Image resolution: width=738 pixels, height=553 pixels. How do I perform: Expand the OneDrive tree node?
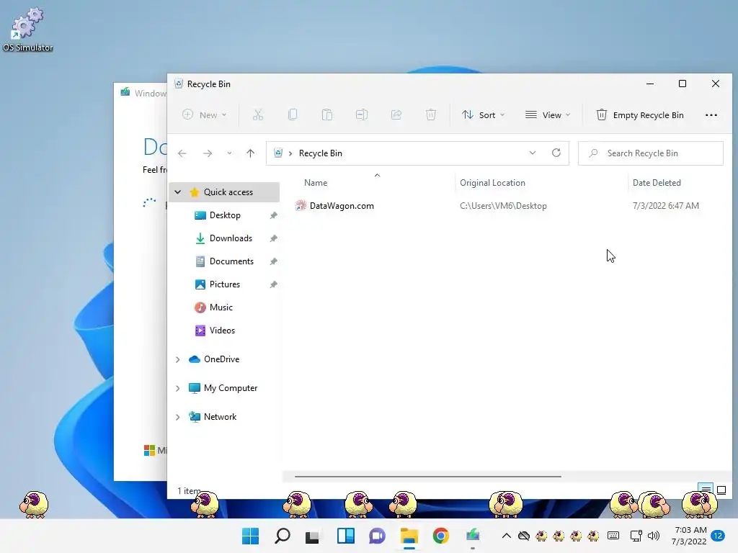(x=177, y=359)
